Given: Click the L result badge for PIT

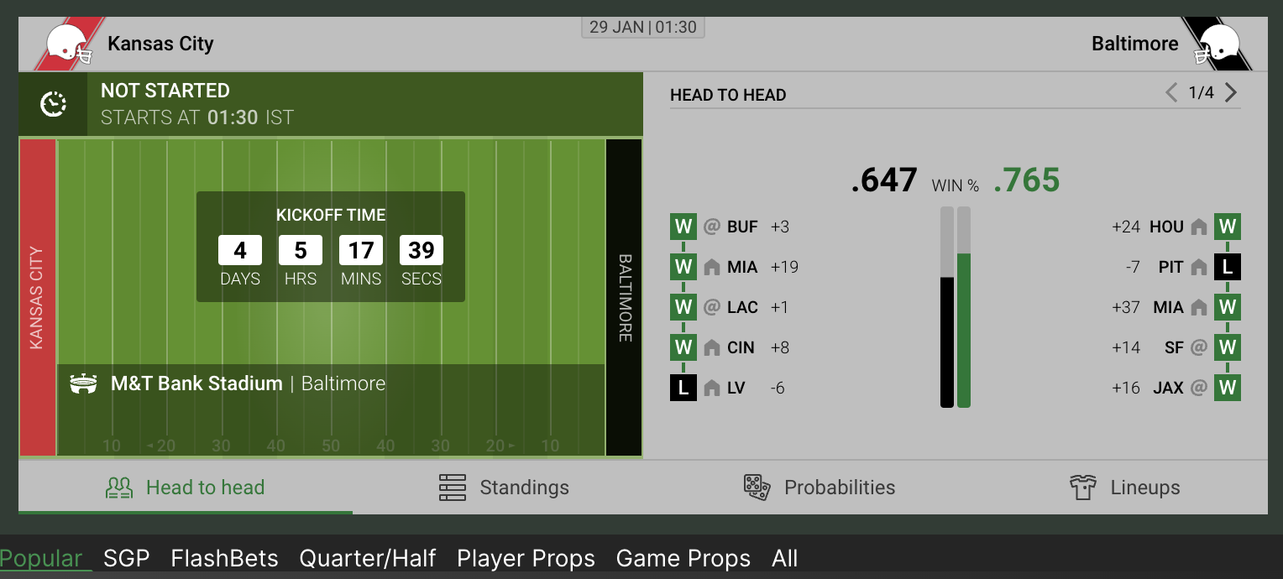Looking at the screenshot, I should pos(1228,268).
